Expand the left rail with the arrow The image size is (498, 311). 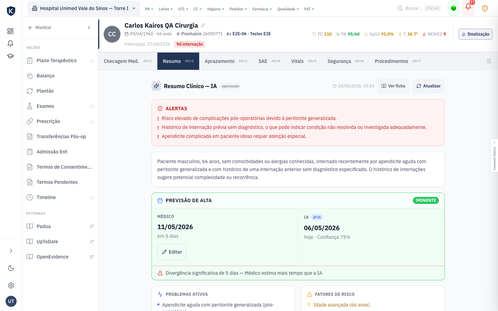pos(11,251)
